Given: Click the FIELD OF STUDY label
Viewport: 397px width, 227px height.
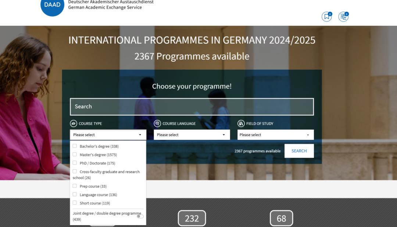Looking at the screenshot, I should click(260, 123).
